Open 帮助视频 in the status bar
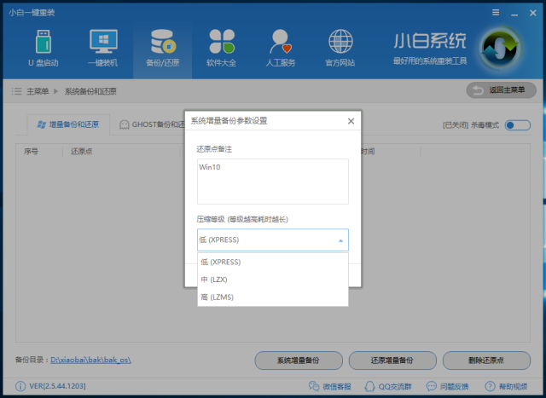Image resolution: width=546 pixels, height=398 pixels. tap(506, 386)
